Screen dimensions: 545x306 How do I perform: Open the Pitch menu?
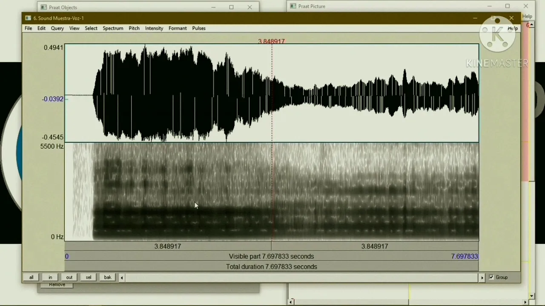(134, 28)
